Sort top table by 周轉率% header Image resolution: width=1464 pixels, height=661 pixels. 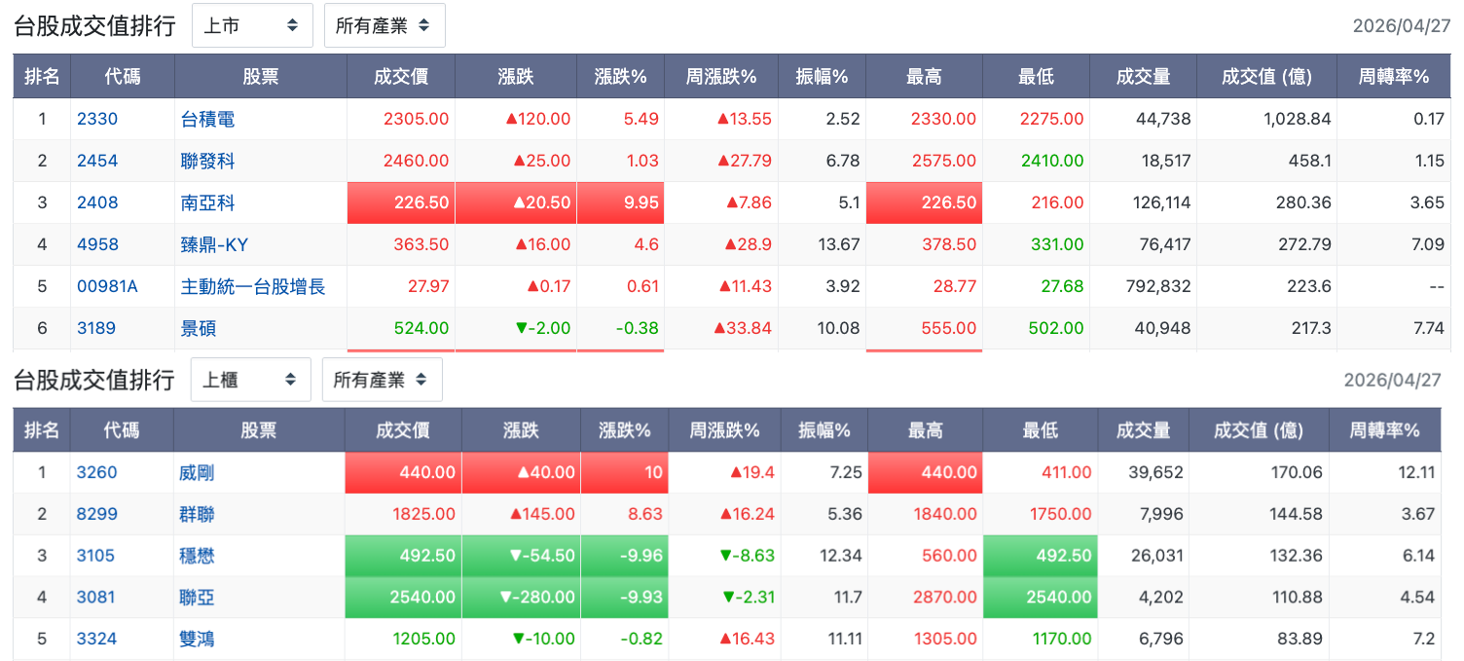pos(1394,76)
